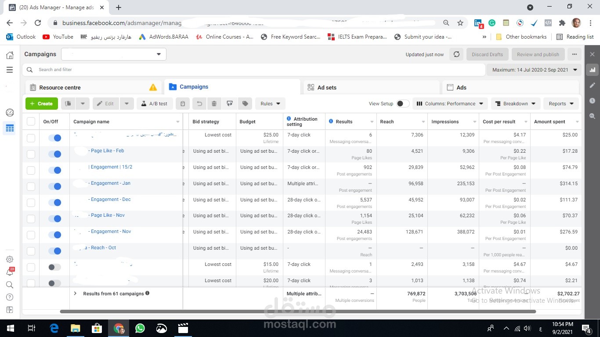Open the Columns: Performance dropdown

[450, 104]
